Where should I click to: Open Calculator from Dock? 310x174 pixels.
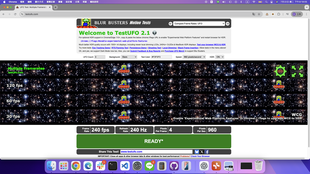click(x=161, y=166)
